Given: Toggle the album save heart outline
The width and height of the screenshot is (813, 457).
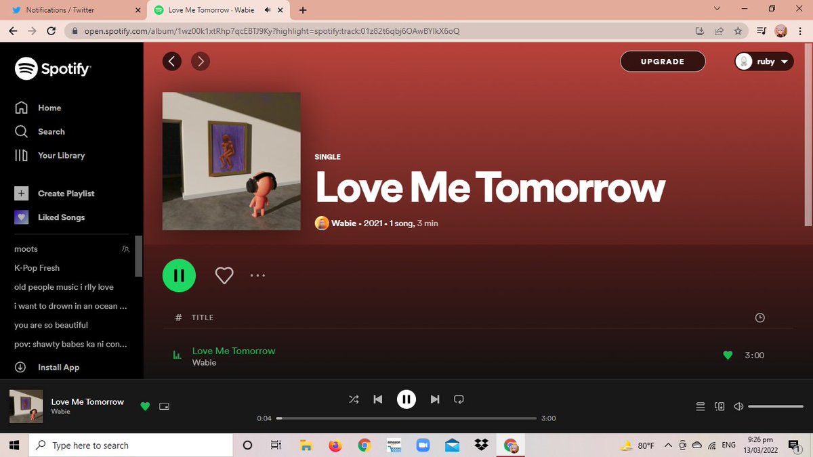Looking at the screenshot, I should (224, 276).
